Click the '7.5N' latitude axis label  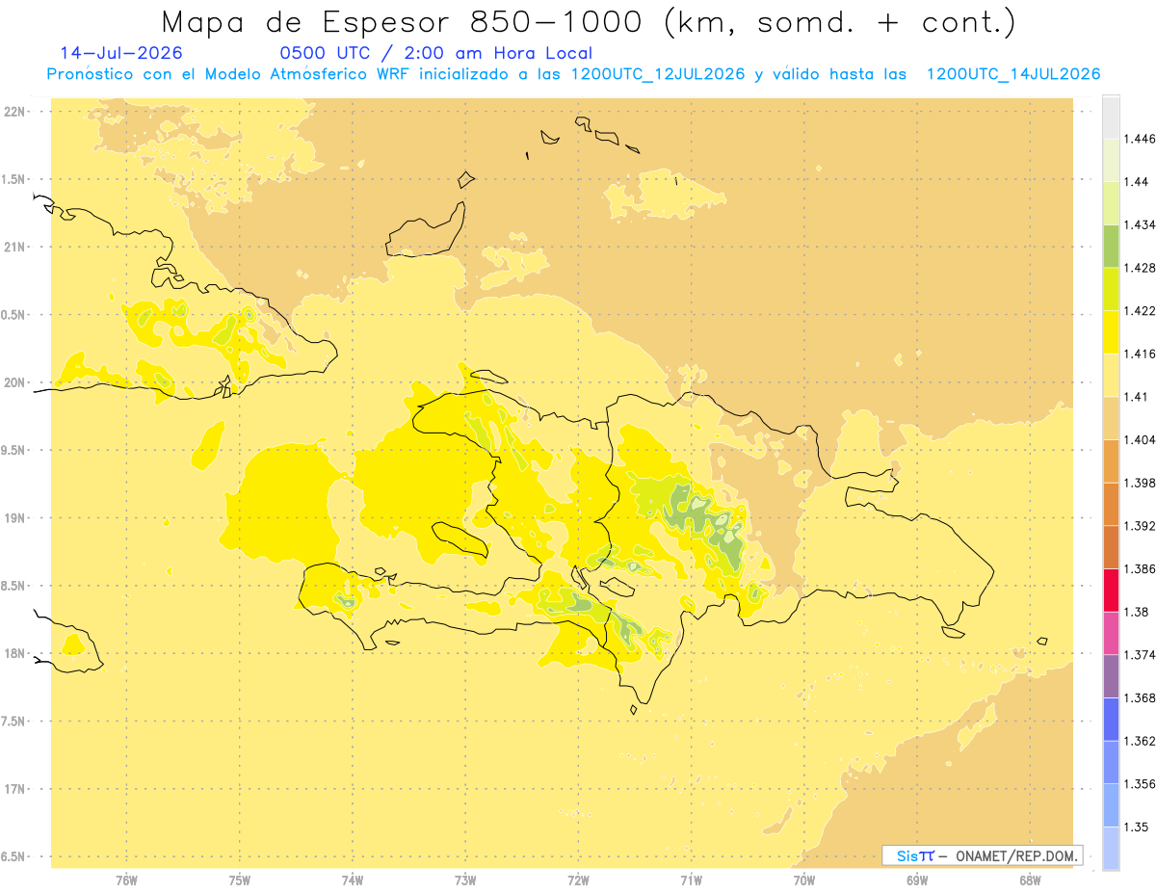coord(14,722)
